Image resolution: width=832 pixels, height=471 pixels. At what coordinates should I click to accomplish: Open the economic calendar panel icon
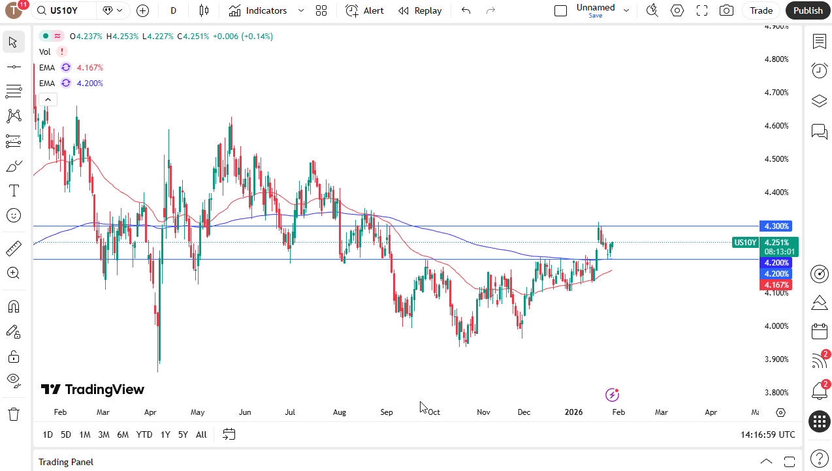click(x=819, y=331)
